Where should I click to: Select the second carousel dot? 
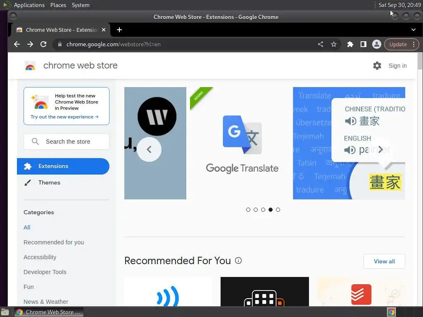click(256, 210)
